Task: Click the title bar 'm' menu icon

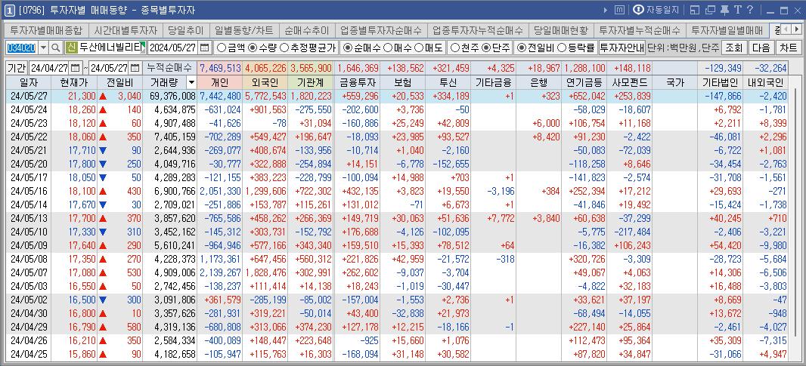Action: 620,10
